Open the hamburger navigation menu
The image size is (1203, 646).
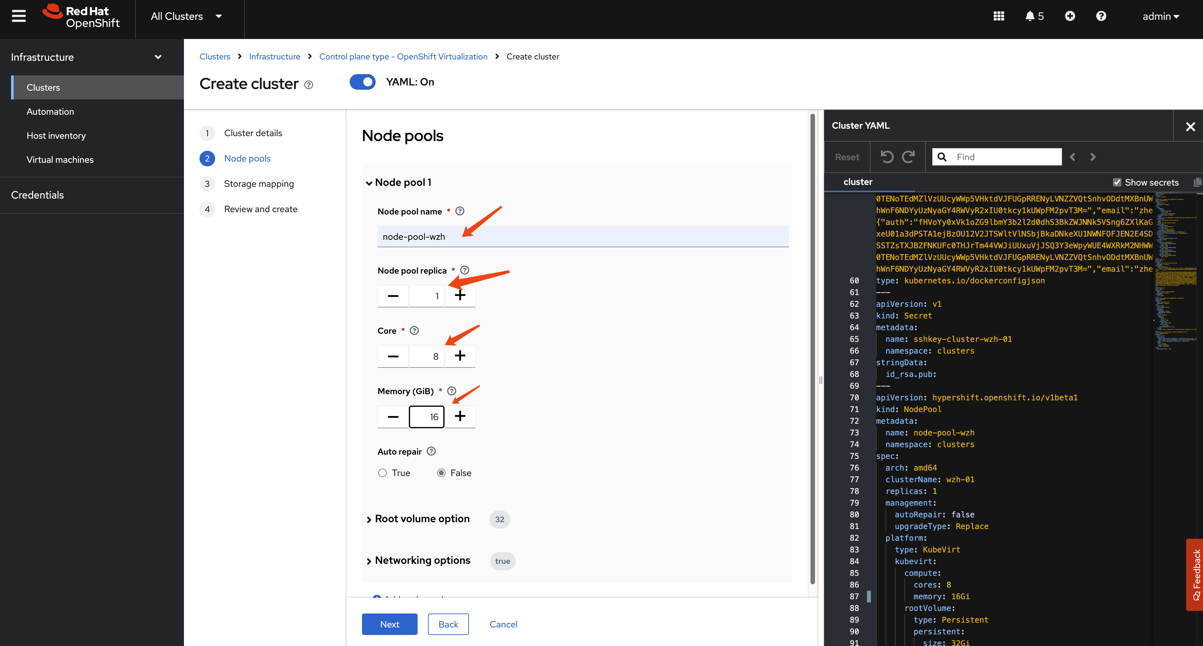pyautogui.click(x=19, y=16)
